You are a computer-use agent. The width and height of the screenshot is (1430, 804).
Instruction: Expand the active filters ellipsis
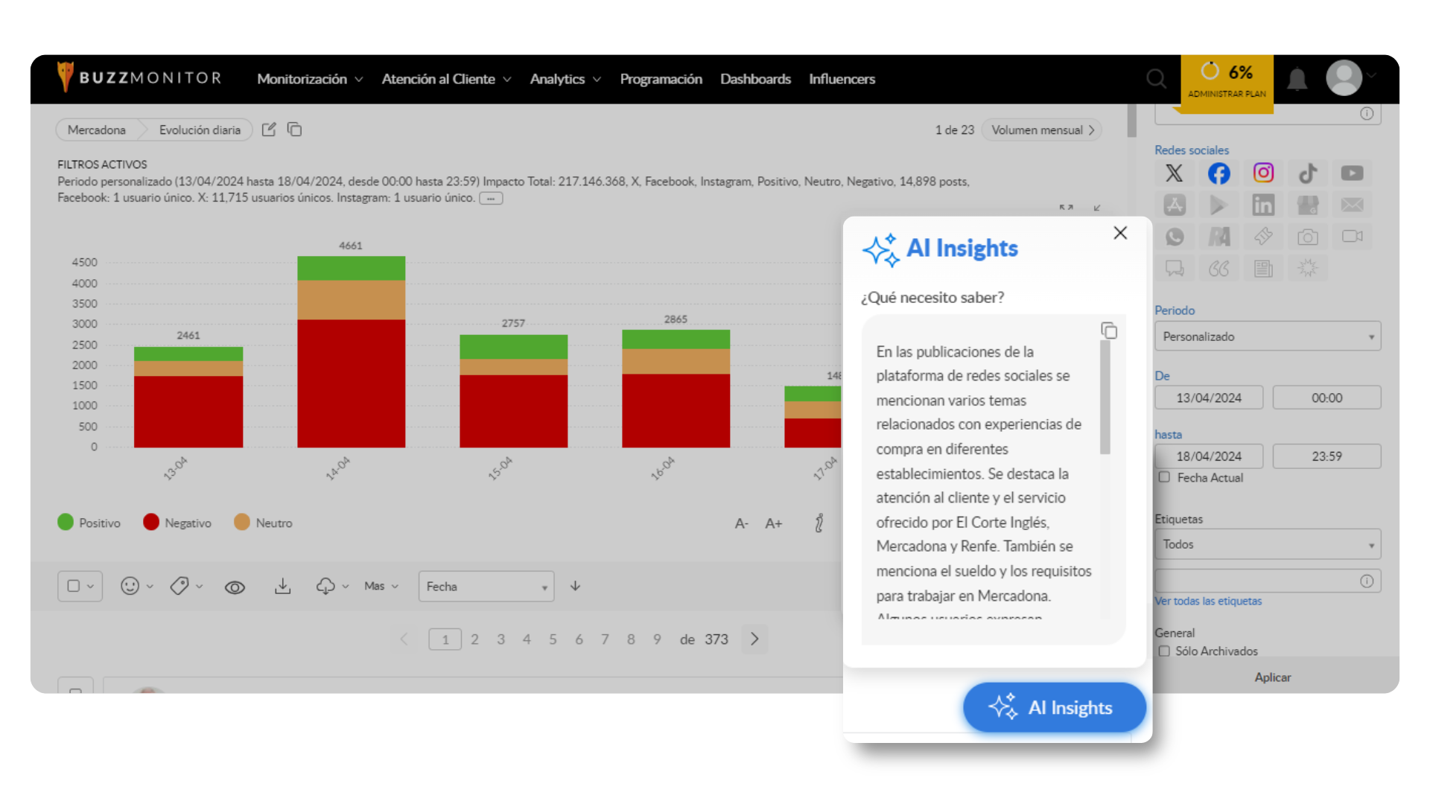[x=491, y=198]
